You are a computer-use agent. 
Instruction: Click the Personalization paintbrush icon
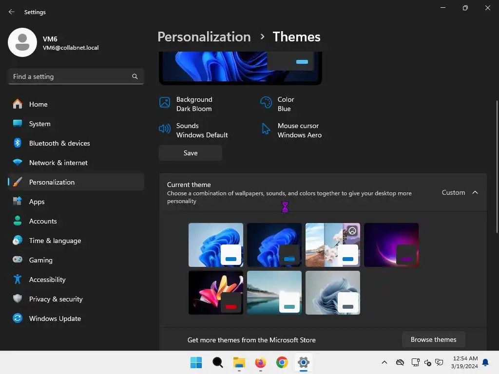click(18, 182)
